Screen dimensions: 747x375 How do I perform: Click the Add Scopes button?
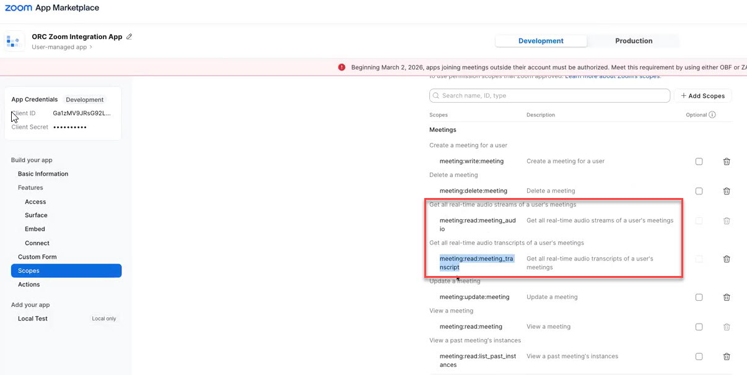click(703, 96)
